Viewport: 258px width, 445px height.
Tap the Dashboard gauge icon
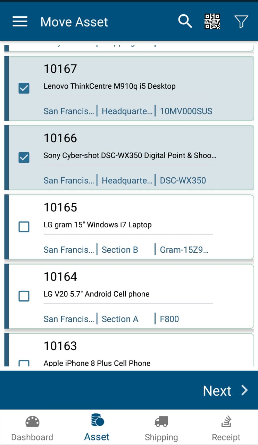[32, 422]
